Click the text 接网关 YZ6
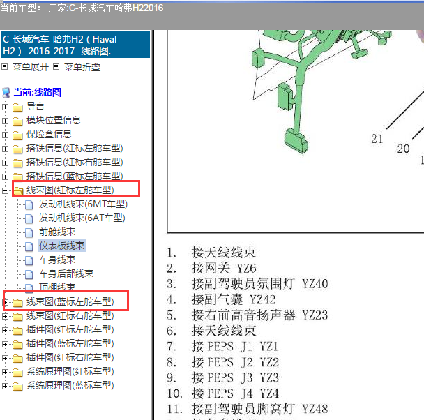This screenshot has width=424, height=420. pos(224,269)
